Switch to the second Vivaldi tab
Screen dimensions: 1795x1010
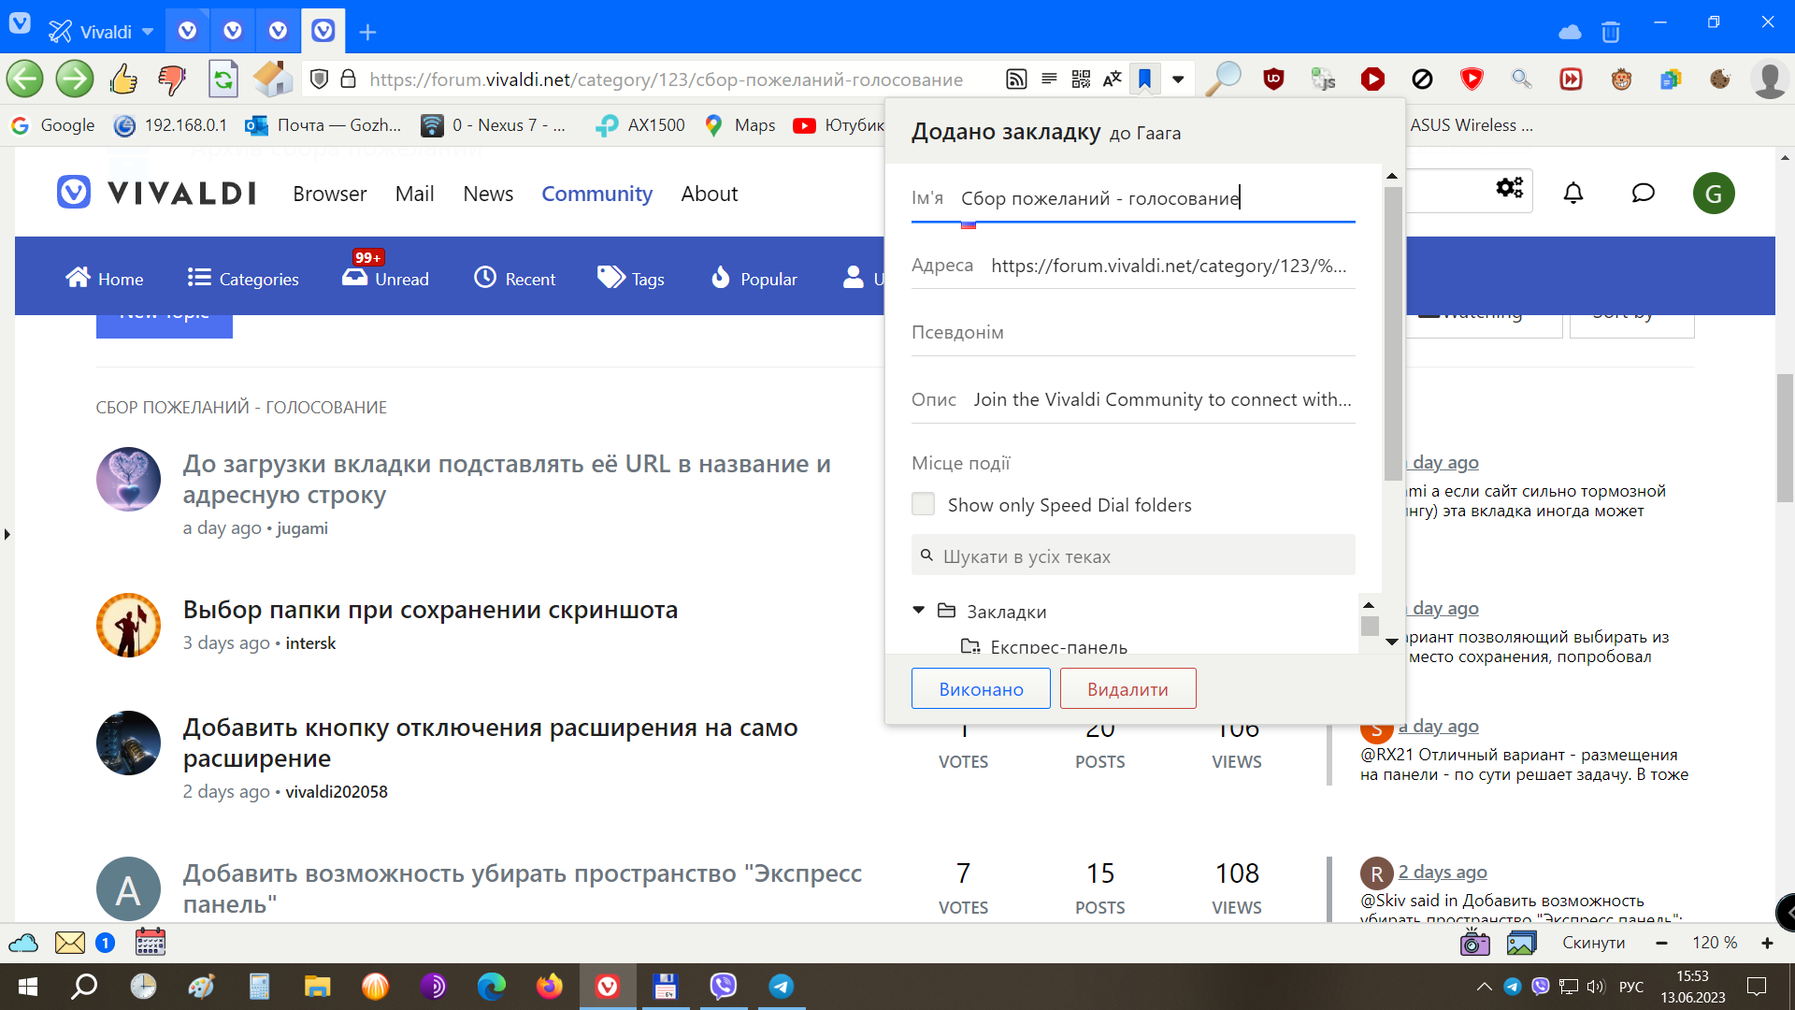point(233,31)
